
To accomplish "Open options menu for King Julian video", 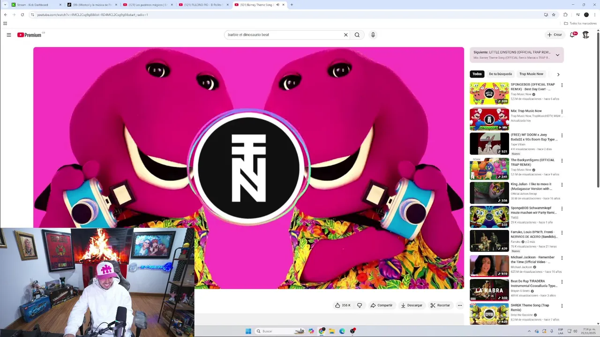I will click(562, 184).
